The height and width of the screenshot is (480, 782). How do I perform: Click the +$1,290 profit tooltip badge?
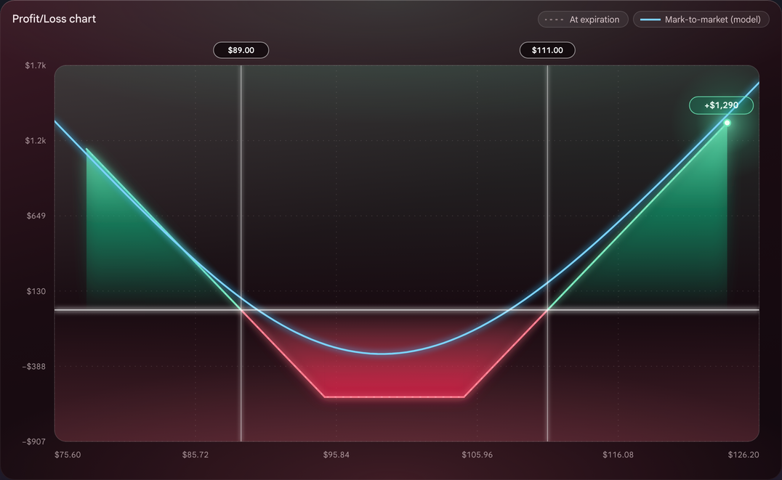tap(721, 105)
